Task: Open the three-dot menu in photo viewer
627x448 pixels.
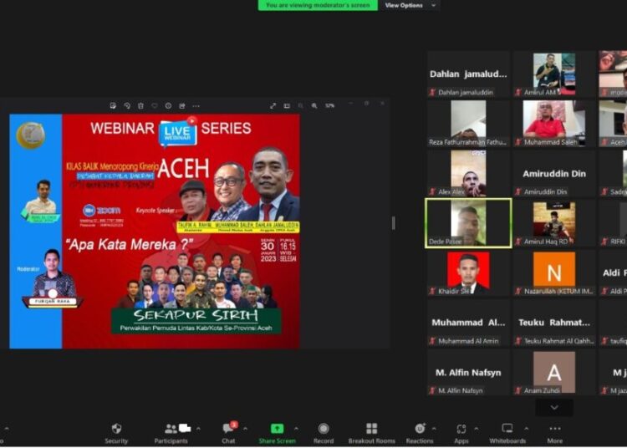Action: pos(196,106)
